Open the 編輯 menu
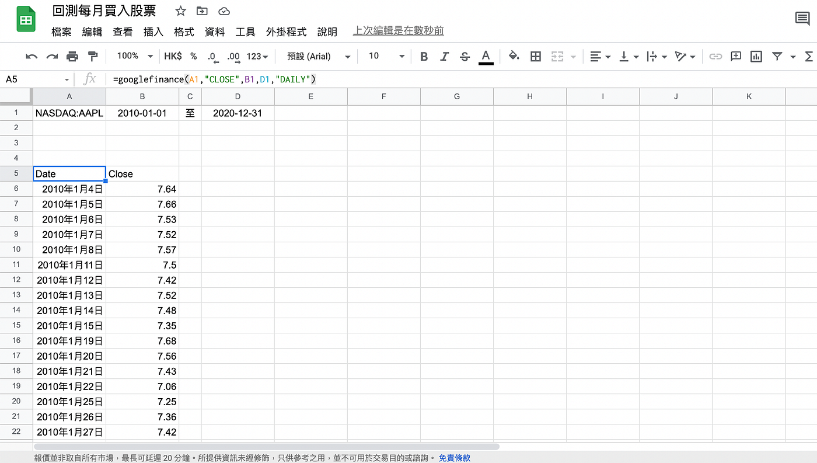Viewport: 817px width, 463px height. [x=92, y=32]
